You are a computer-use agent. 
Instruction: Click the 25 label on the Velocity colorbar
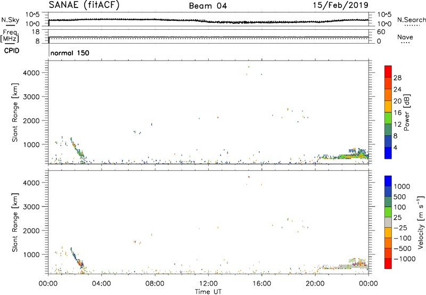point(398,218)
